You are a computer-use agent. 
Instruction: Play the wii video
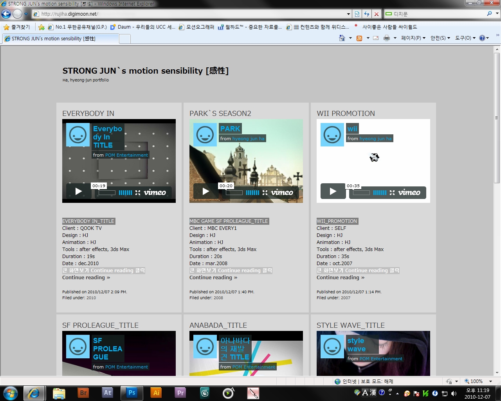(333, 191)
